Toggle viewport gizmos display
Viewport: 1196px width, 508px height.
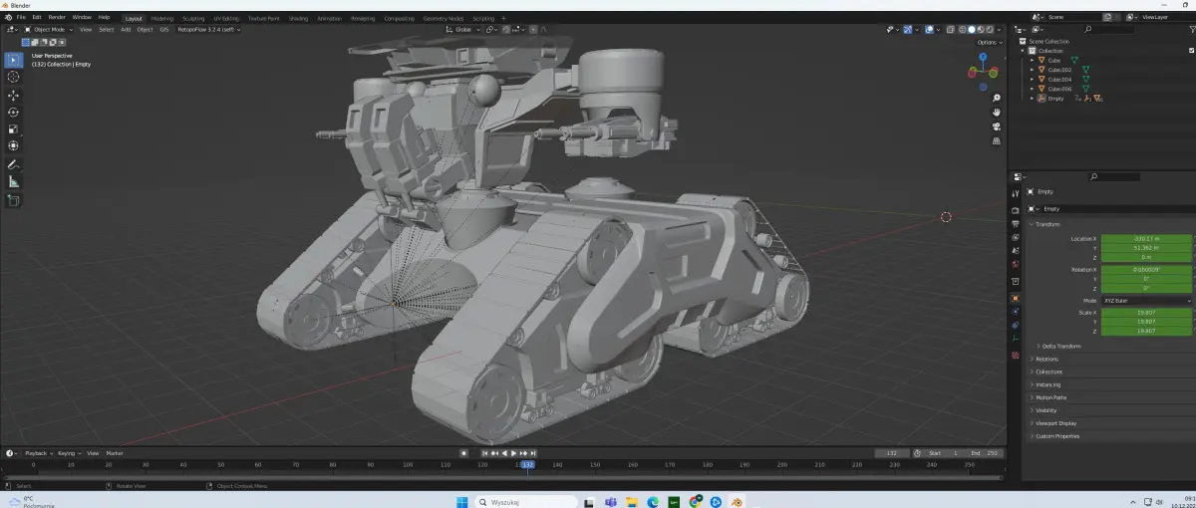907,29
